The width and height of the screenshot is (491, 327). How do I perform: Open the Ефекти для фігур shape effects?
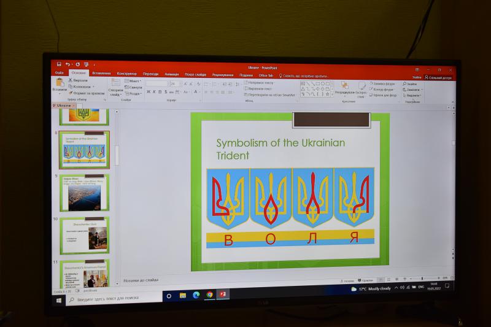(383, 95)
